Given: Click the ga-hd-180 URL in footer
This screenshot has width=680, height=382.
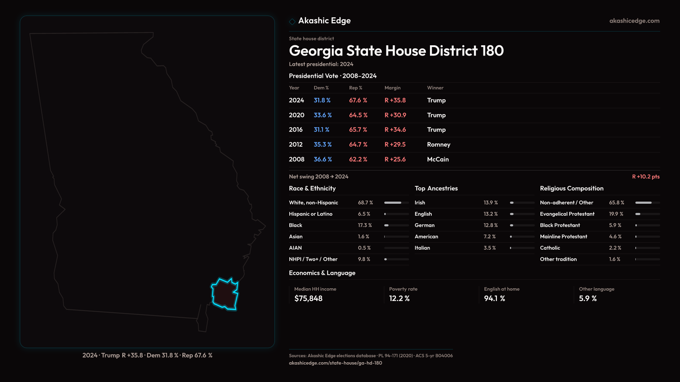Looking at the screenshot, I should [x=335, y=363].
